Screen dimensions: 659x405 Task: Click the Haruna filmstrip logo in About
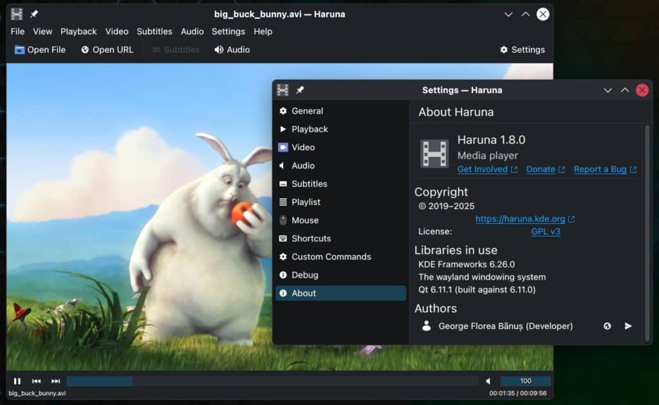coord(434,154)
